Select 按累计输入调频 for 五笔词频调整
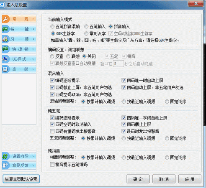 click(x=98, y=138)
